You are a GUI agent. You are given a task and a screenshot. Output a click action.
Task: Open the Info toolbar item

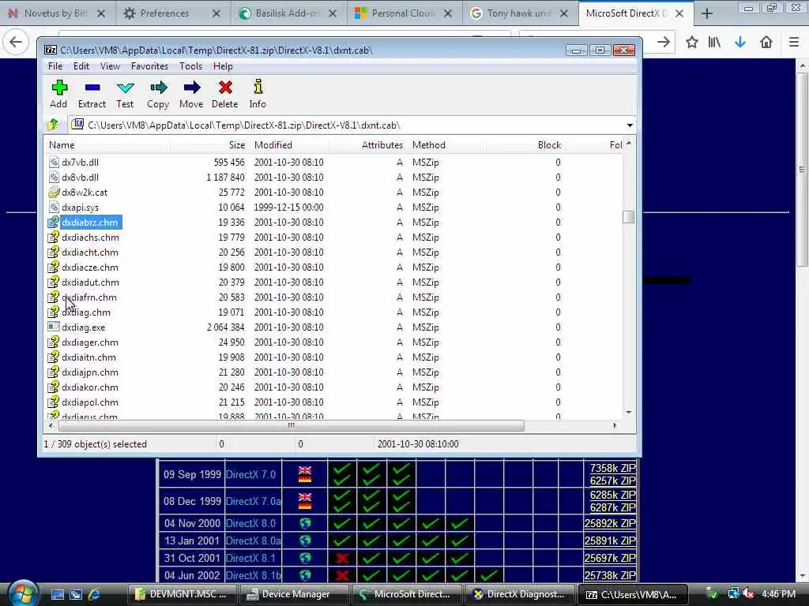pos(258,87)
